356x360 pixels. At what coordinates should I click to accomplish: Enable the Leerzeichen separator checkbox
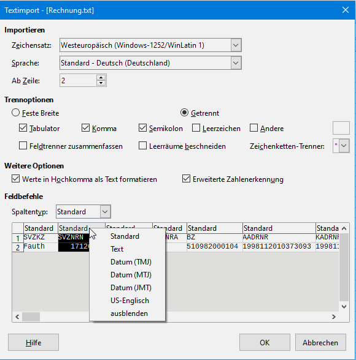pyautogui.click(x=196, y=128)
